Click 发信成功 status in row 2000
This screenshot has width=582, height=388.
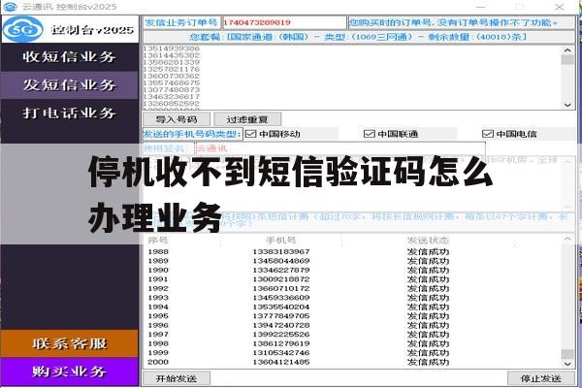[428, 362]
